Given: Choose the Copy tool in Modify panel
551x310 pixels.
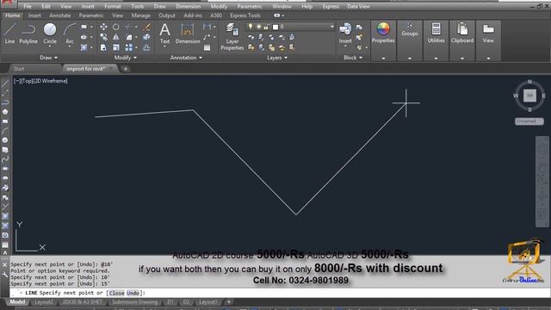Looking at the screenshot, I should click(103, 37).
